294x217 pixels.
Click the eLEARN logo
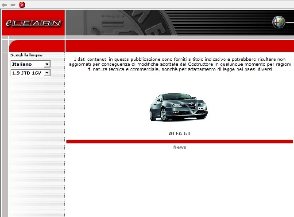(33, 23)
